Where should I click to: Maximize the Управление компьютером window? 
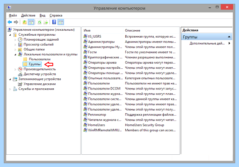[x=217, y=7]
